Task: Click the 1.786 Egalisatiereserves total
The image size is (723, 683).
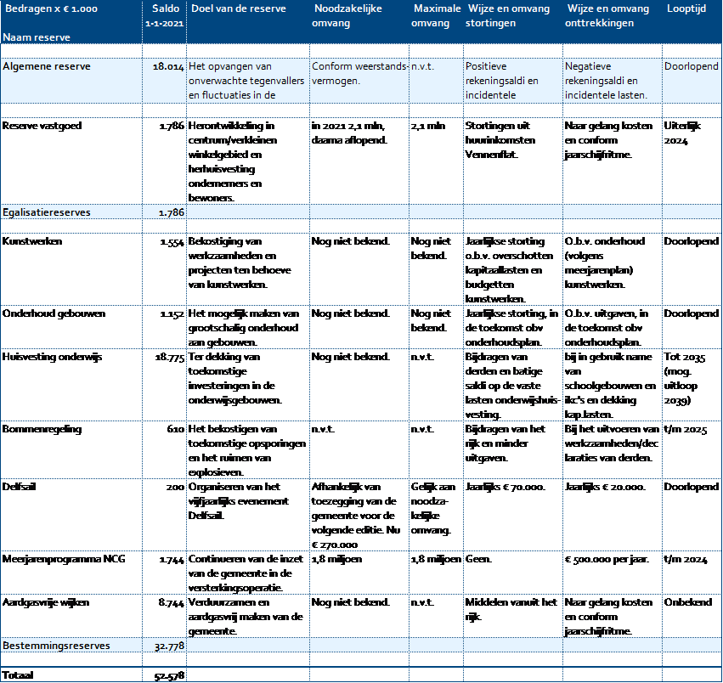Action: (x=170, y=212)
